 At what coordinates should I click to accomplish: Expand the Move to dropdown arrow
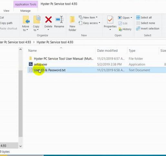coord(27,30)
